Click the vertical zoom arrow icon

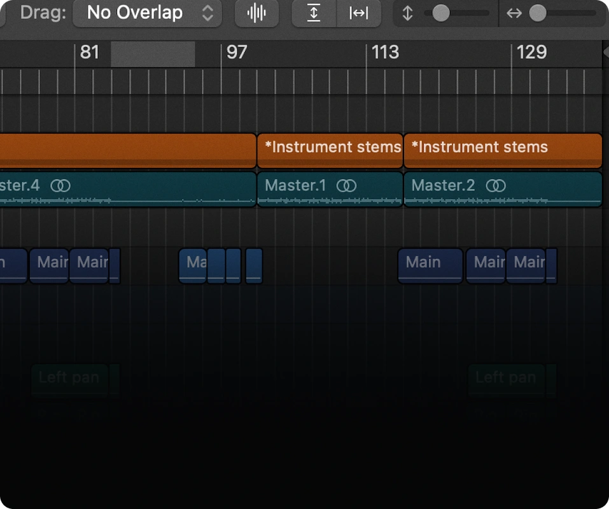(x=407, y=13)
